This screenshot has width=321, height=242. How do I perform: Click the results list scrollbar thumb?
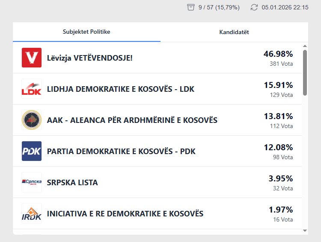pyautogui.click(x=305, y=72)
